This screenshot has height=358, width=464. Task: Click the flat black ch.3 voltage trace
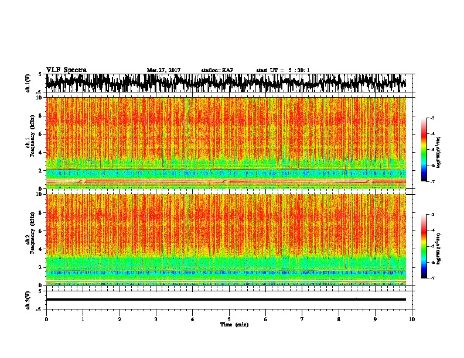[226, 300]
